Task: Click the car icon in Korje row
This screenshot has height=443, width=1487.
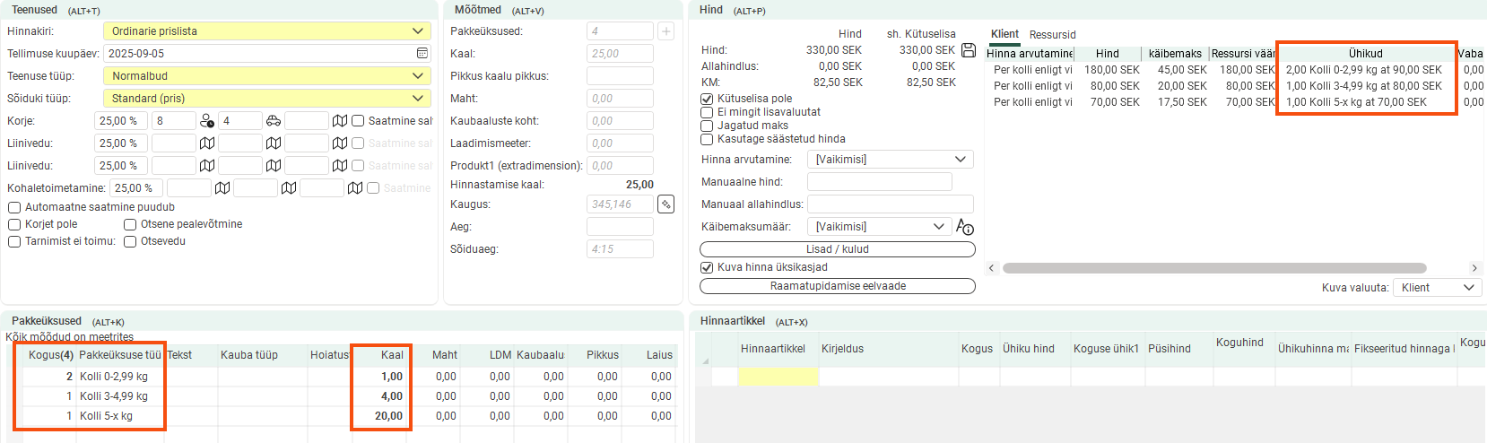Action: (274, 121)
